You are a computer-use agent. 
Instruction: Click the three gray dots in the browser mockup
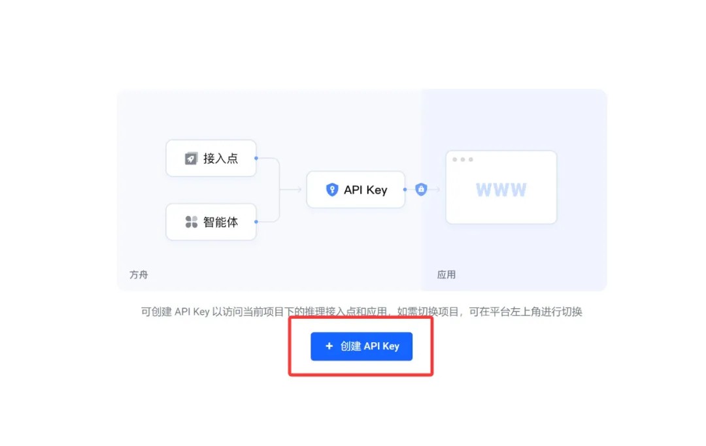(x=463, y=159)
